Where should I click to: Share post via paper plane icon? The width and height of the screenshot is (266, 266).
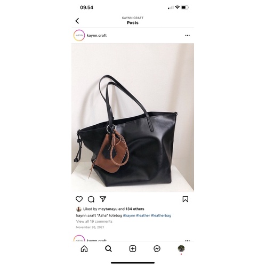click(103, 199)
